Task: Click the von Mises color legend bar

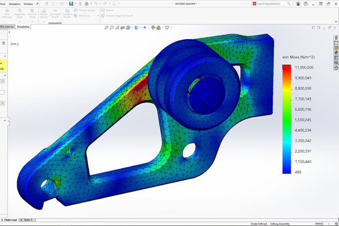Action: click(286, 120)
